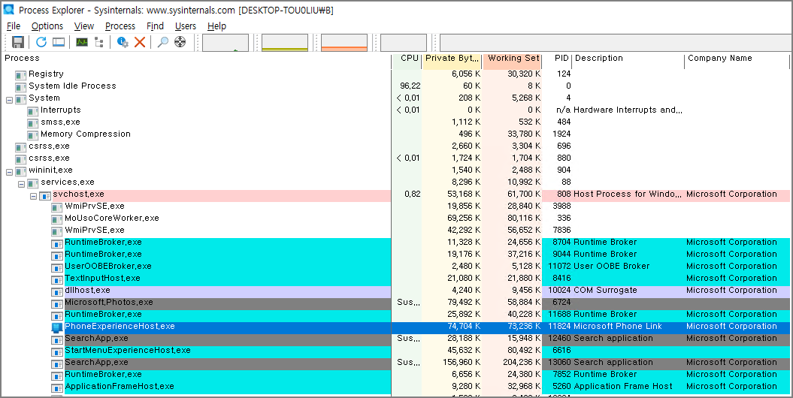Click the Microsoft.Photos.exe process icon
The height and width of the screenshot is (398, 793).
pos(57,303)
